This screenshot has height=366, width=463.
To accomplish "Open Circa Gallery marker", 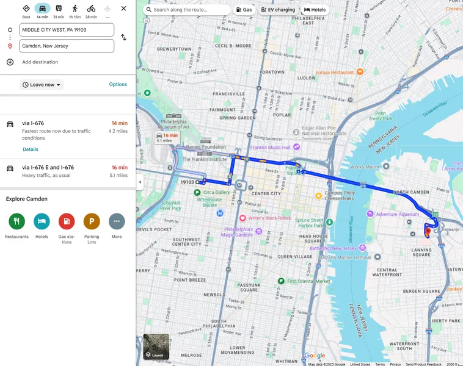I will pyautogui.click(x=197, y=192).
